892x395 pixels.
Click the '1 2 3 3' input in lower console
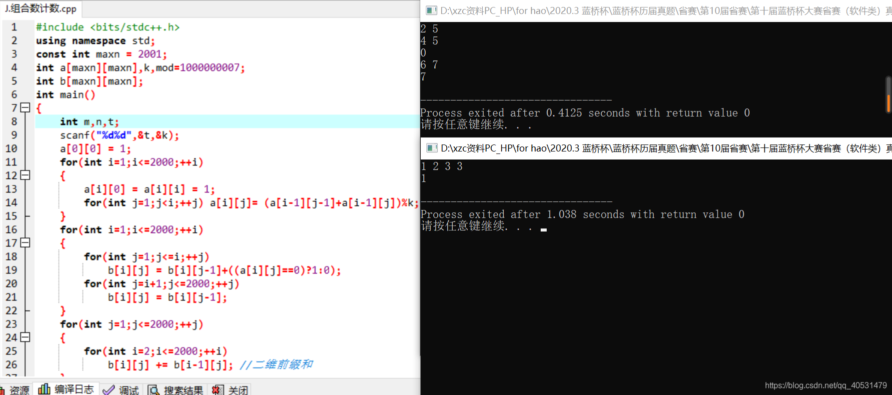point(442,166)
